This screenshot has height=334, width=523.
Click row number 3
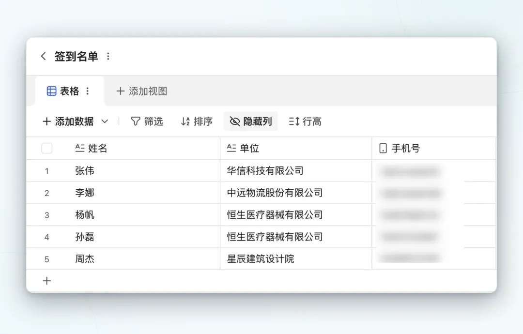pos(46,215)
